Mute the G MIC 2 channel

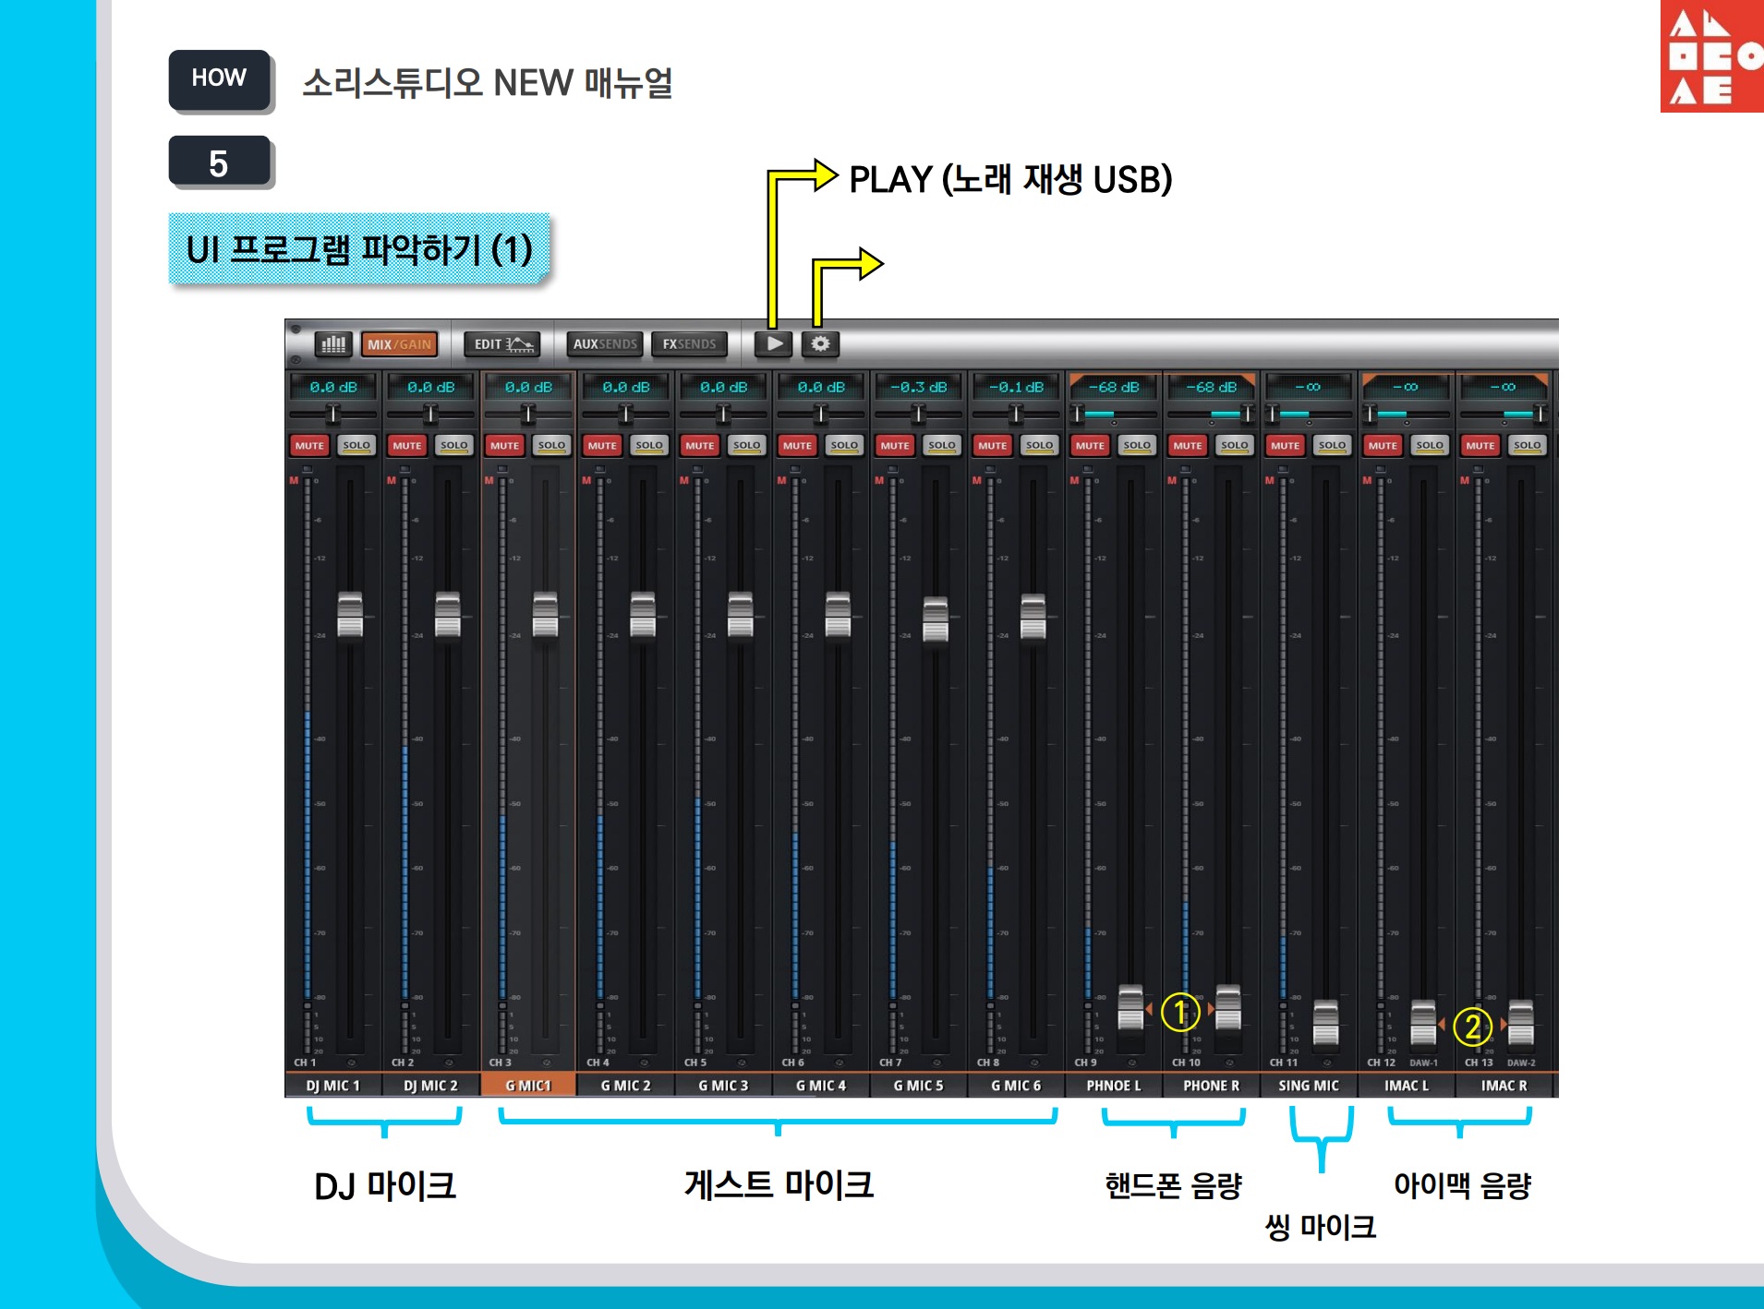tap(602, 446)
